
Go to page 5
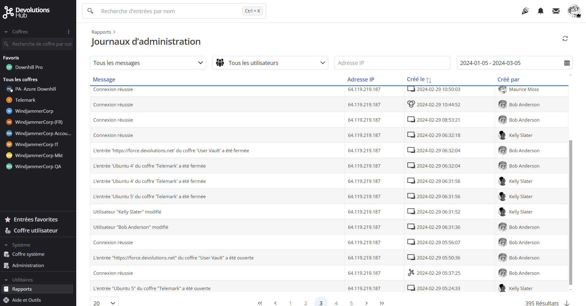pos(351,303)
